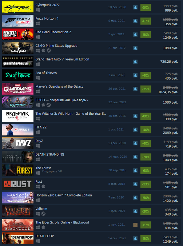Click the -80% discount badge for The Witcher 3

(145, 116)
